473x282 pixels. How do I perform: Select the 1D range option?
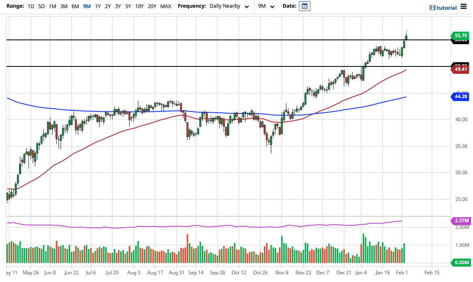[x=30, y=6]
